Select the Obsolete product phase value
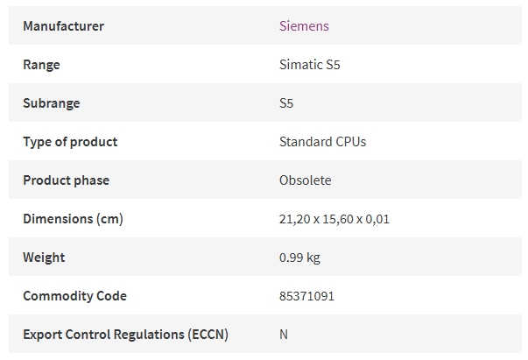Viewport: 528px width, 360px height. pyautogui.click(x=305, y=180)
